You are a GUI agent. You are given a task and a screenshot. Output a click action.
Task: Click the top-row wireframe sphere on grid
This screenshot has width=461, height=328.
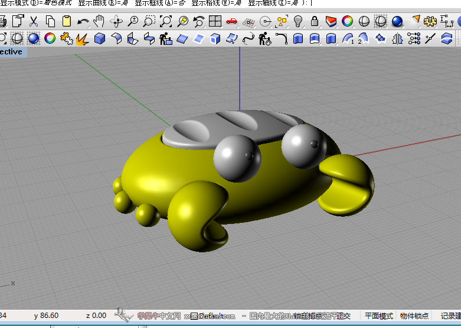(x=381, y=21)
